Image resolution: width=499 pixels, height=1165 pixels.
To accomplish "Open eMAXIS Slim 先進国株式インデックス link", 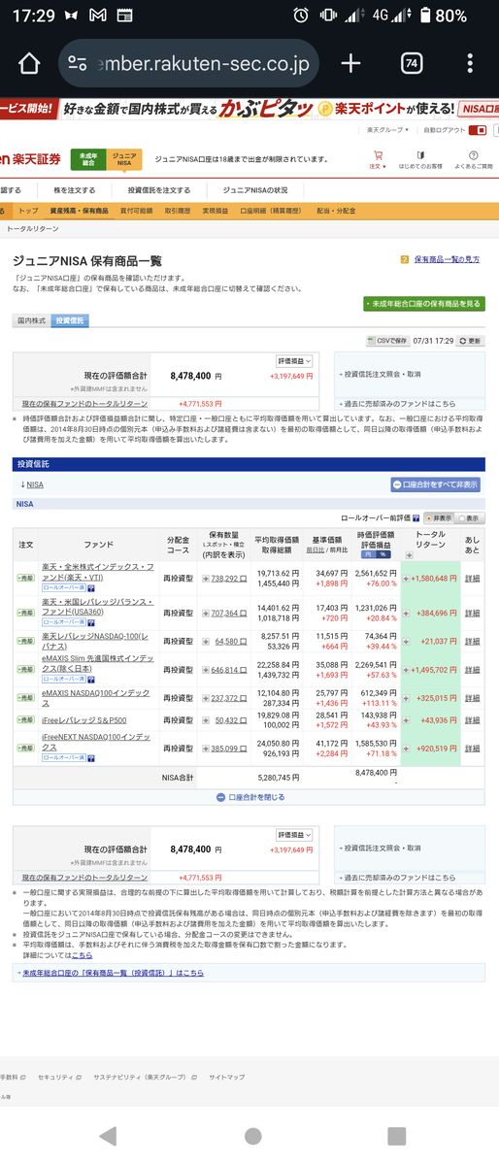I will tap(97, 663).
